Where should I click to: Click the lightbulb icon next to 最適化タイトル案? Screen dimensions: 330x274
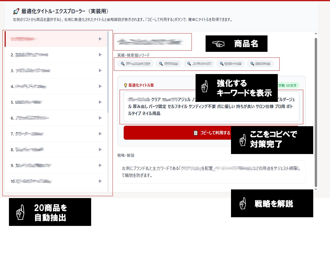tap(126, 85)
